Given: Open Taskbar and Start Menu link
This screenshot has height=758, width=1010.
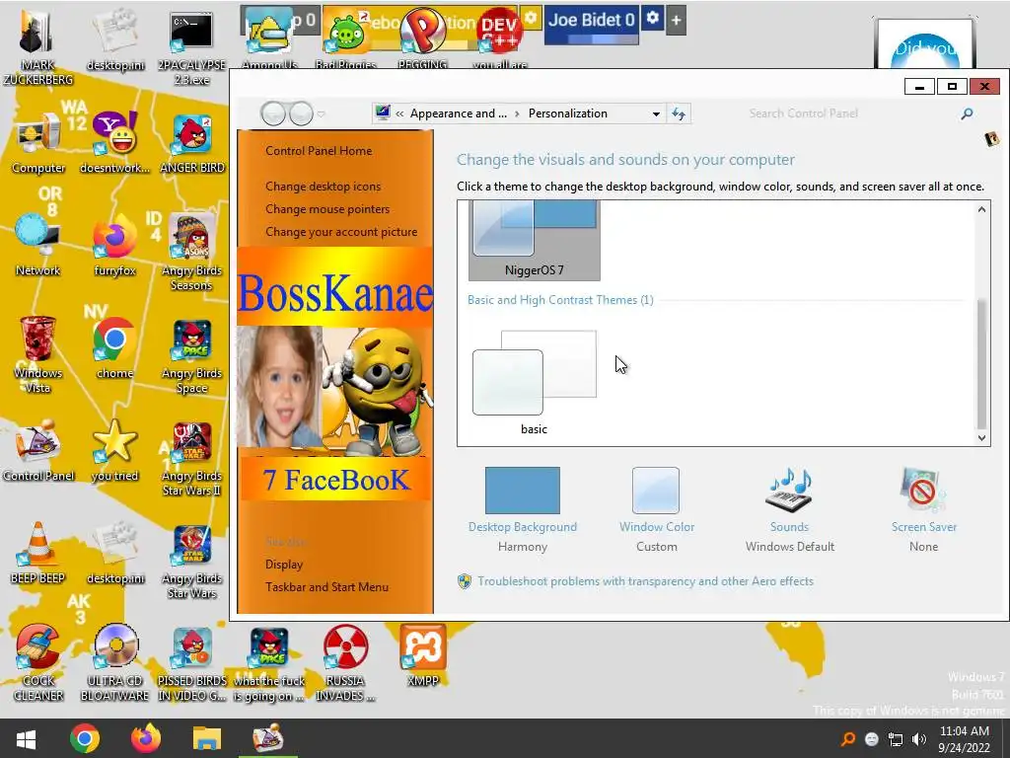Looking at the screenshot, I should (x=326, y=587).
